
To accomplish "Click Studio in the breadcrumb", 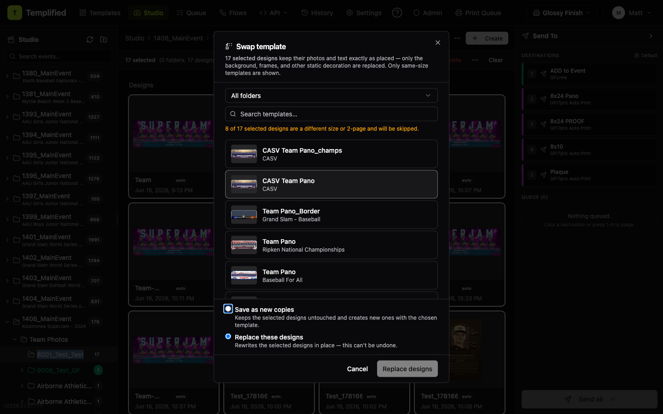I will click(x=135, y=38).
